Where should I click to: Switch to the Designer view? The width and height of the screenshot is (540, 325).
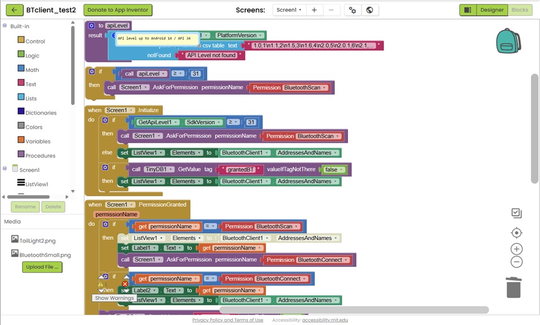[x=491, y=10]
